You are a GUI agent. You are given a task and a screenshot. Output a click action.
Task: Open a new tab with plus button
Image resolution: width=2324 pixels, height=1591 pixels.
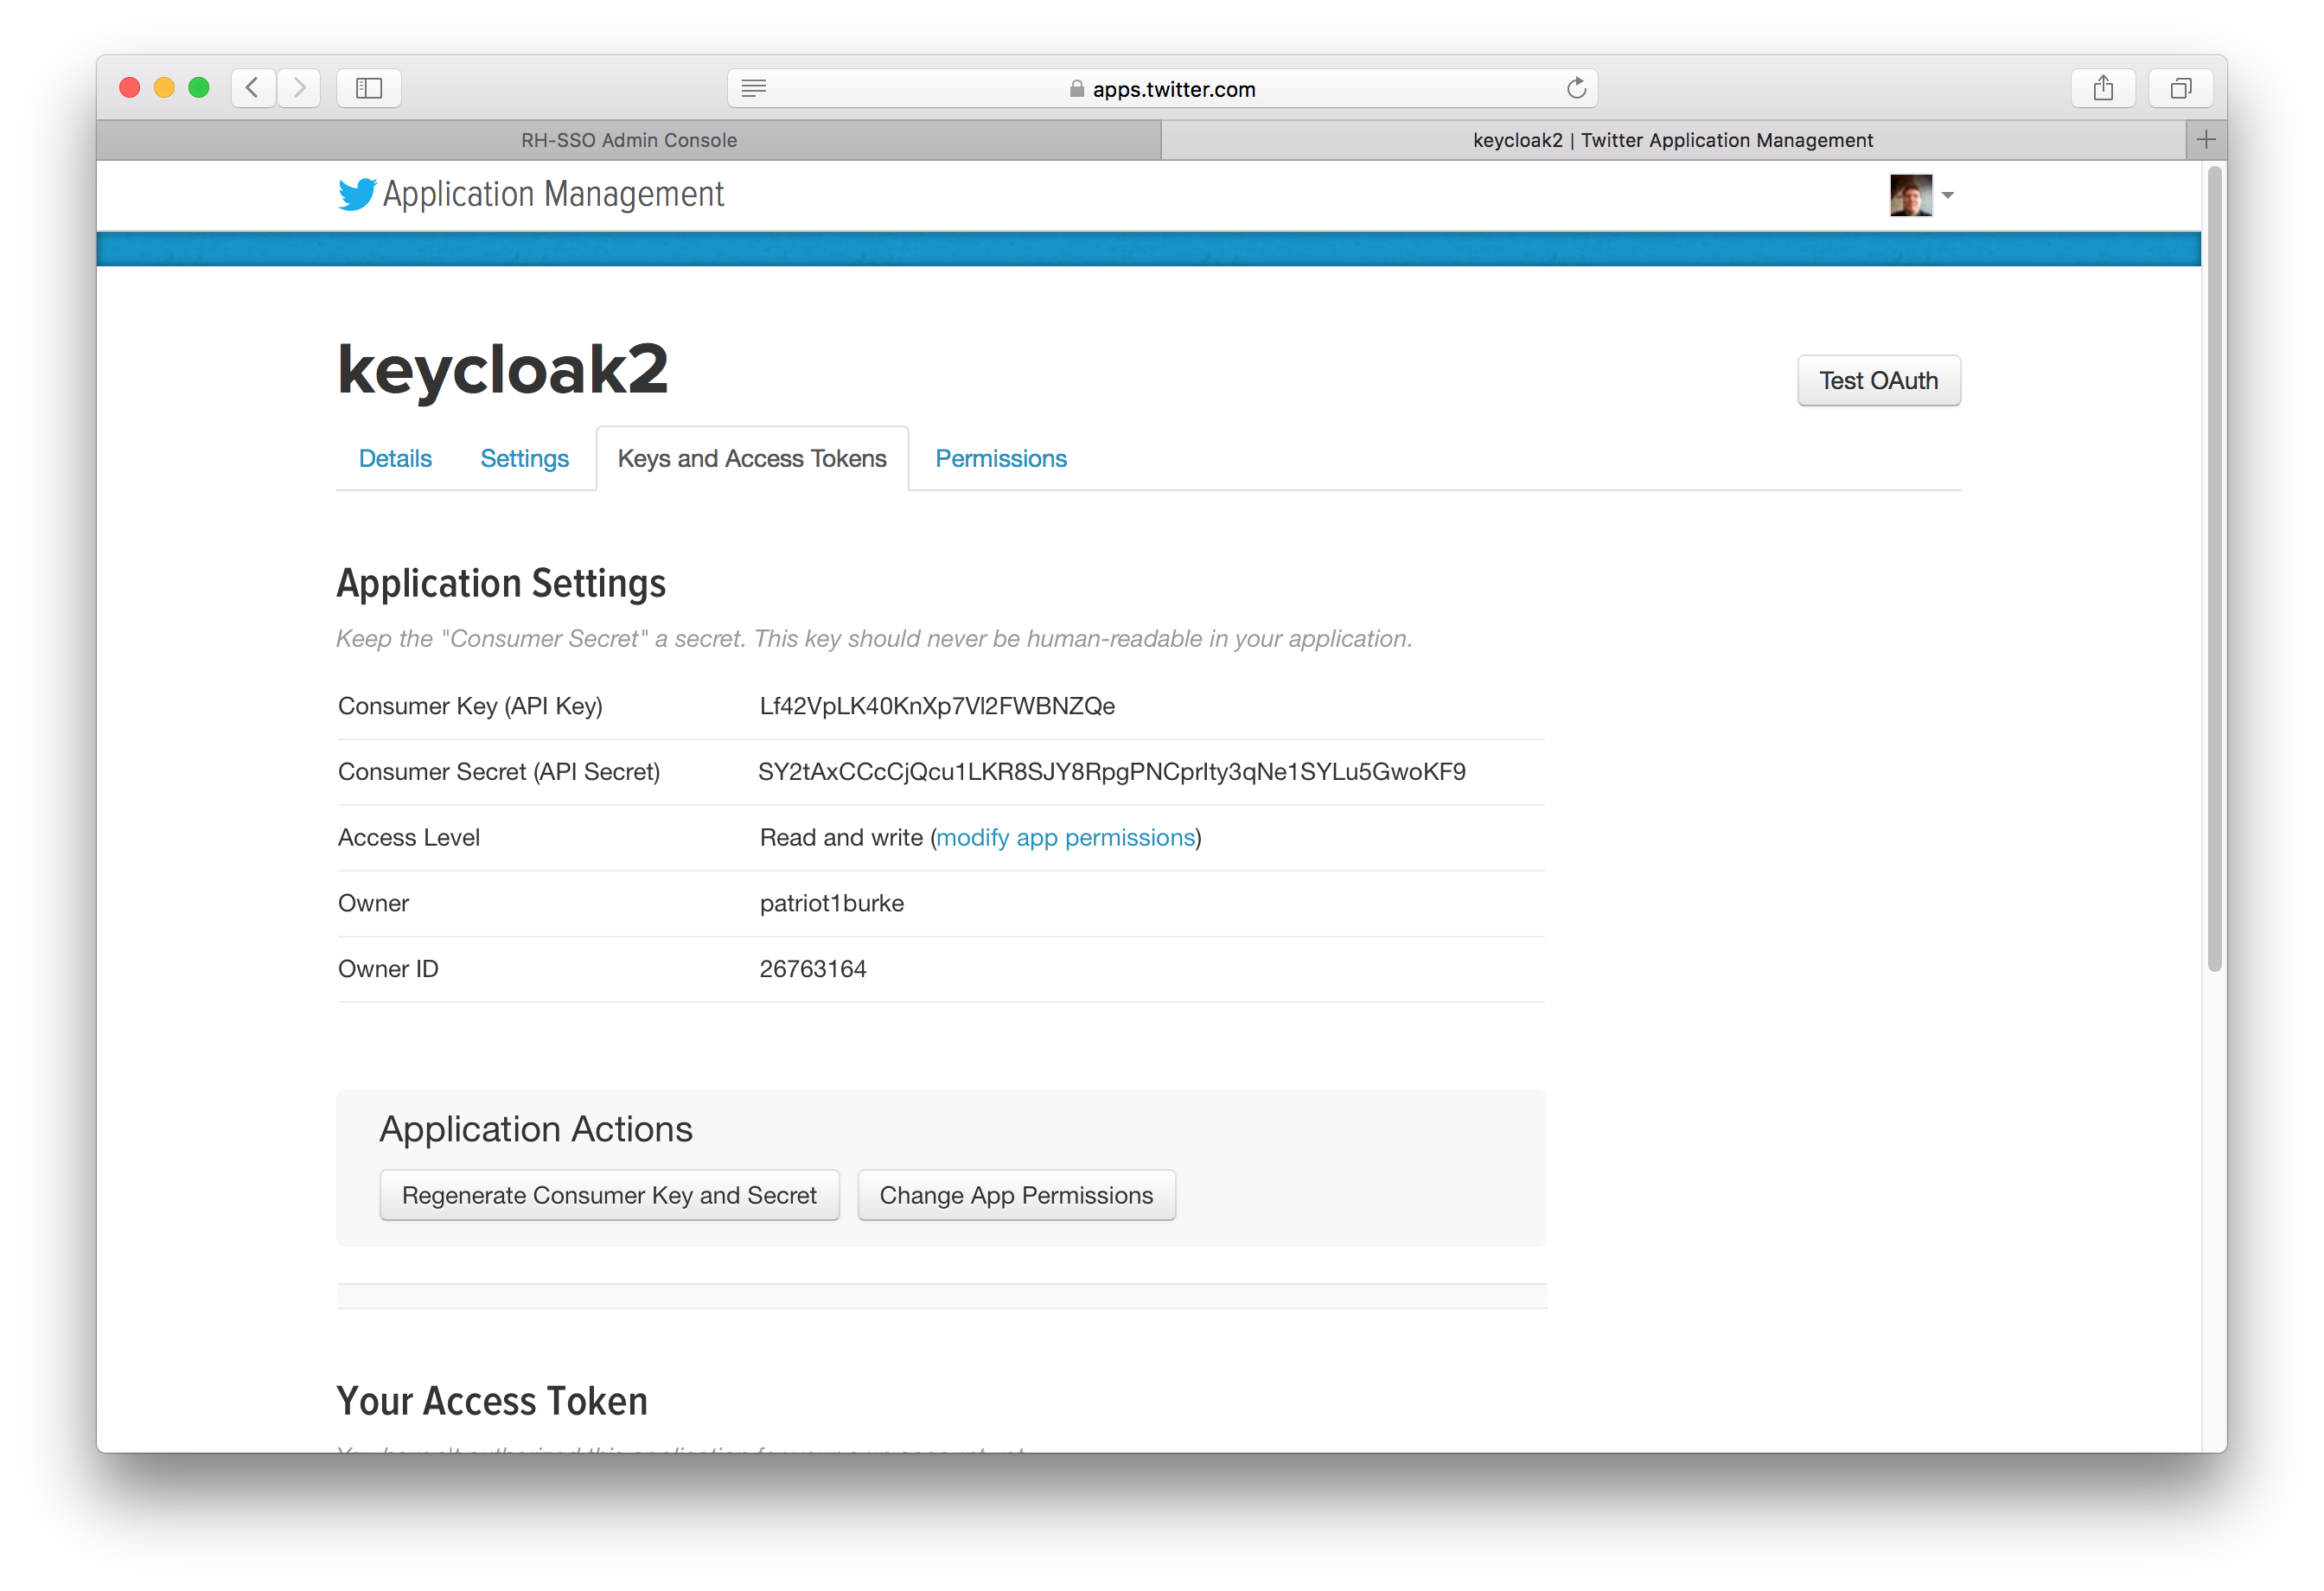click(x=2206, y=140)
